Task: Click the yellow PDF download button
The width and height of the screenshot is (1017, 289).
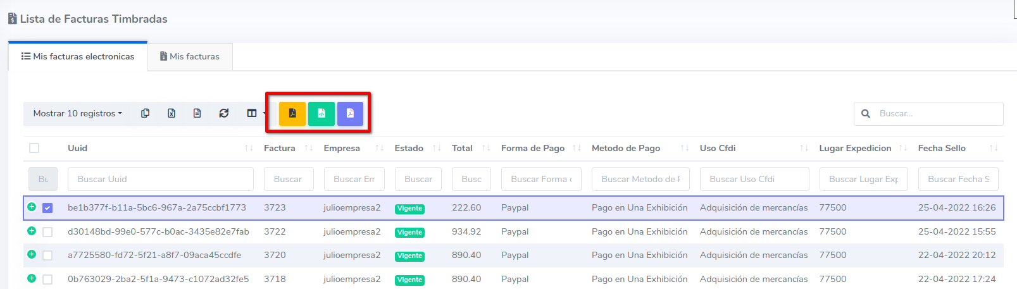Action: 292,114
